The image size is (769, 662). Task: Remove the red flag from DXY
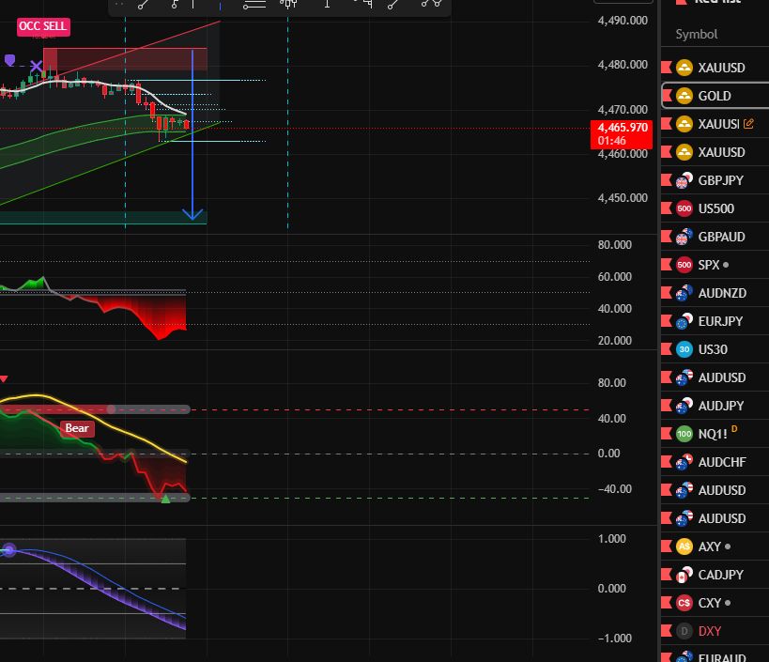[x=668, y=631]
